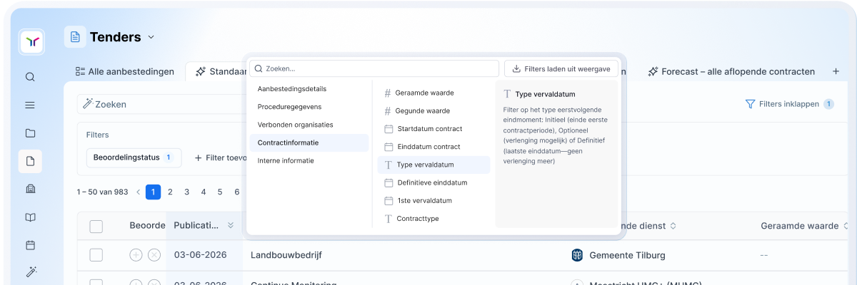Tick the select-all checkbox in table header
The image size is (857, 285).
[x=96, y=227]
